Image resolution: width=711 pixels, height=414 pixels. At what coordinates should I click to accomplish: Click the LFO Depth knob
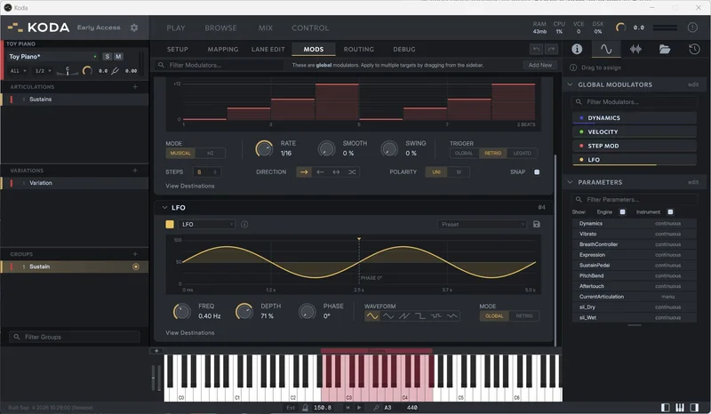pyautogui.click(x=244, y=312)
